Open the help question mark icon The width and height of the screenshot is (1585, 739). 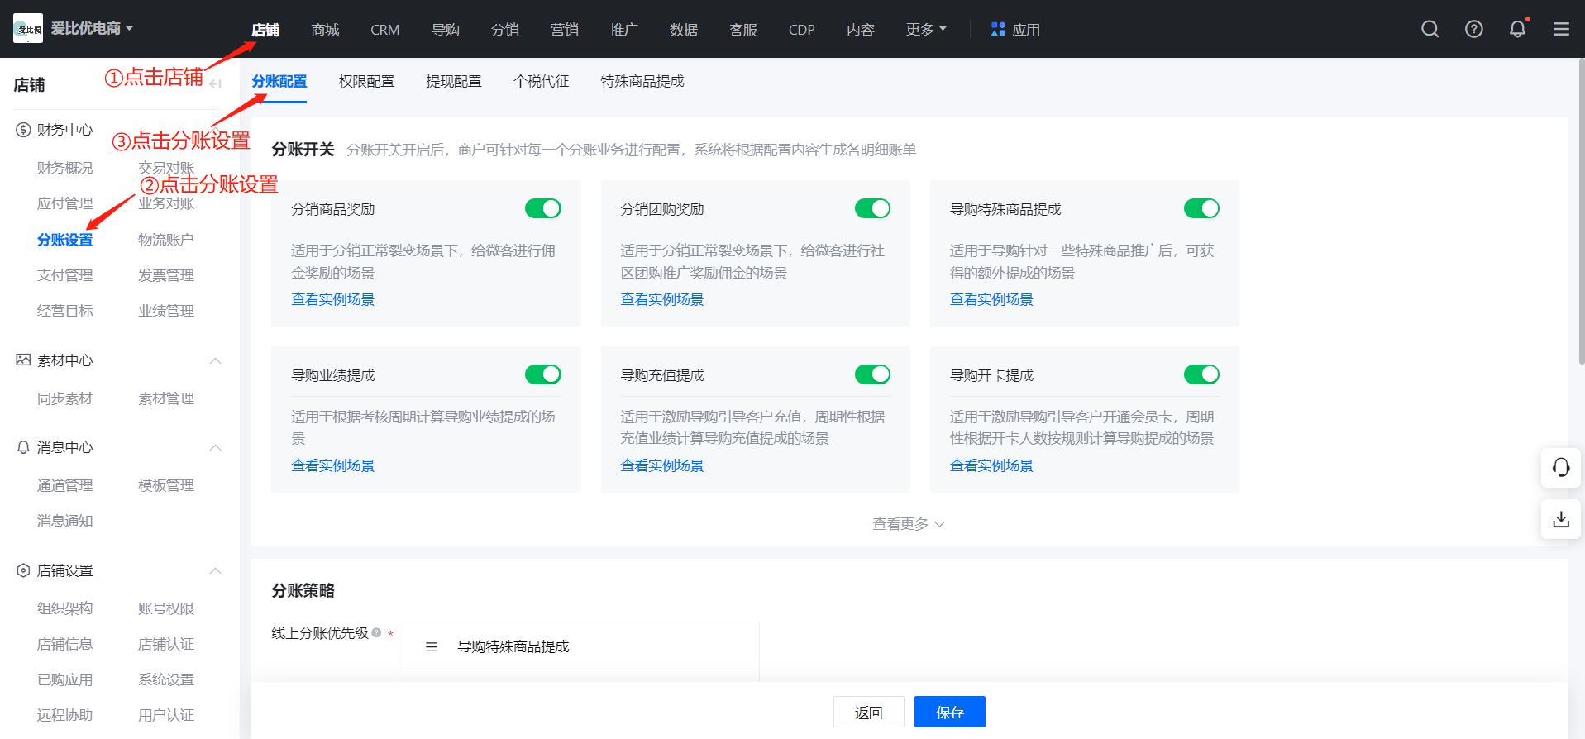click(x=1473, y=29)
